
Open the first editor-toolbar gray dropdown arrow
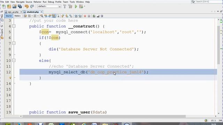tap(32, 16)
